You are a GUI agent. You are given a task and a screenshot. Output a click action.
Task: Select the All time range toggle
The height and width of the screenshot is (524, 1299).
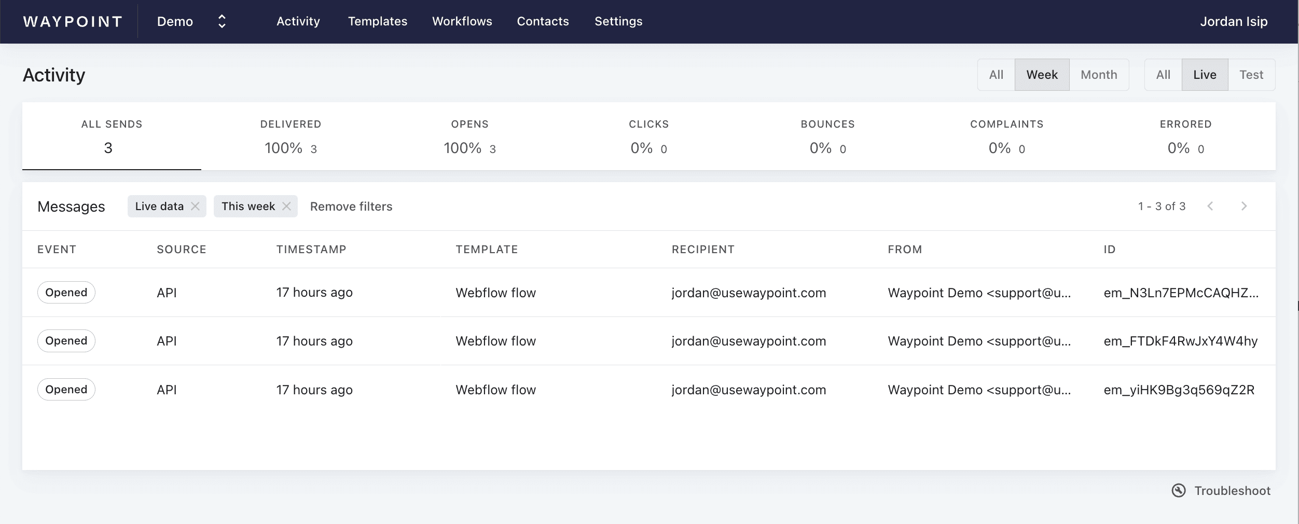(x=996, y=75)
